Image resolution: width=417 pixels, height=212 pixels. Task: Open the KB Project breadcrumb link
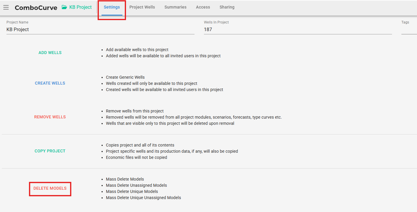(80, 7)
